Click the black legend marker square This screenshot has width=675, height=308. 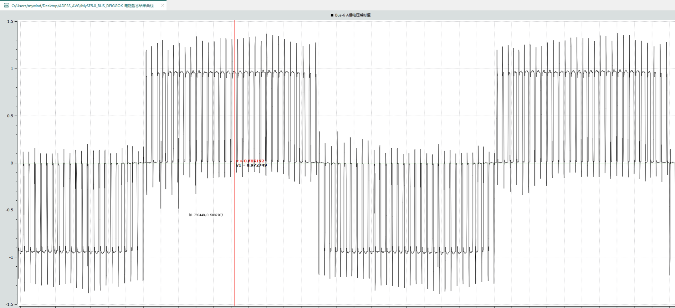pyautogui.click(x=332, y=15)
